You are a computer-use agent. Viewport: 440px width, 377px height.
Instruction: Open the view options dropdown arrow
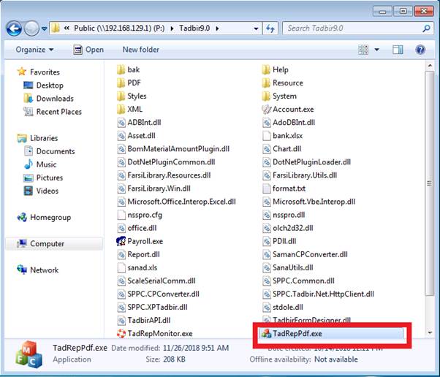377,50
